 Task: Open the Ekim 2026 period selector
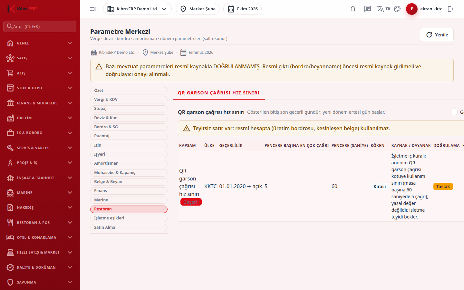[x=242, y=9]
